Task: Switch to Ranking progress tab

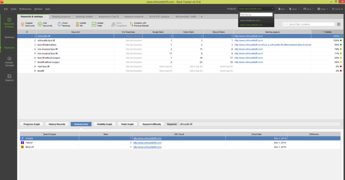Action: 61,16
